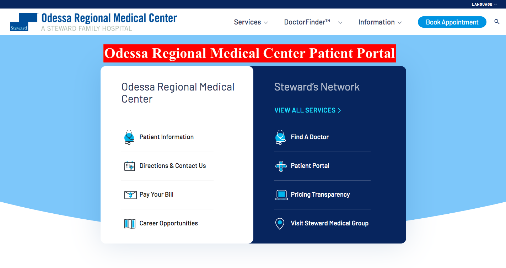The image size is (506, 268).
Task: Open View All Services link
Action: click(308, 110)
